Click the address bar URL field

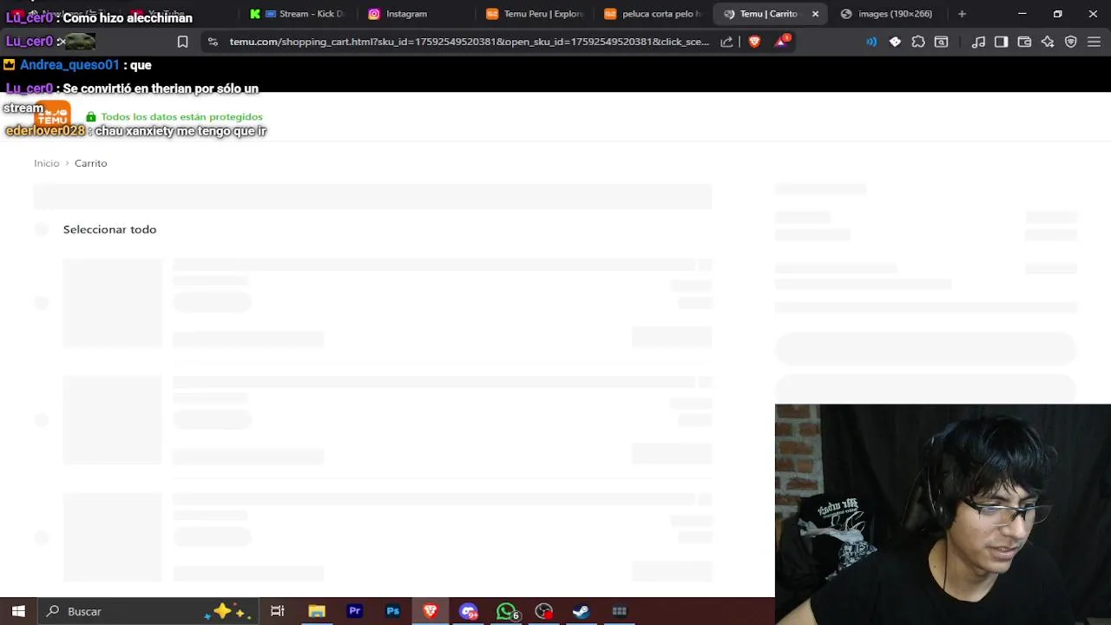tap(469, 42)
